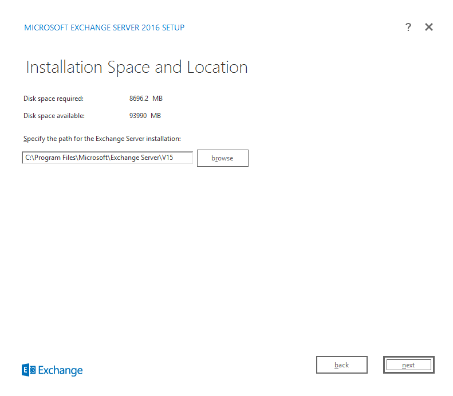This screenshot has width=453, height=396.
Task: Click the 'Installation Space and Location' heading
Action: click(x=137, y=68)
